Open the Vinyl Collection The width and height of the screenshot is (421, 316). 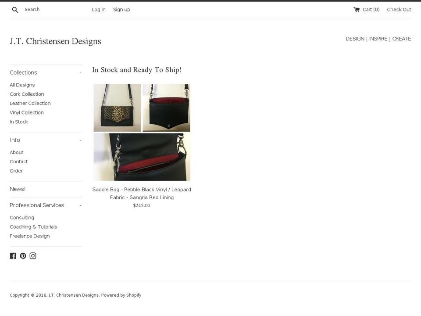(x=27, y=113)
